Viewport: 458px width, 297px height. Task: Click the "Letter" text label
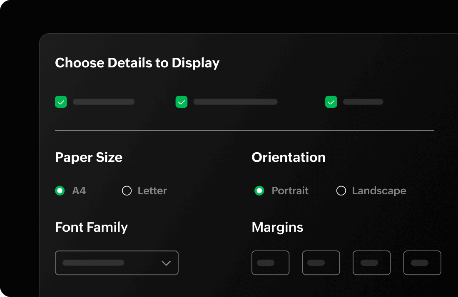click(x=152, y=191)
